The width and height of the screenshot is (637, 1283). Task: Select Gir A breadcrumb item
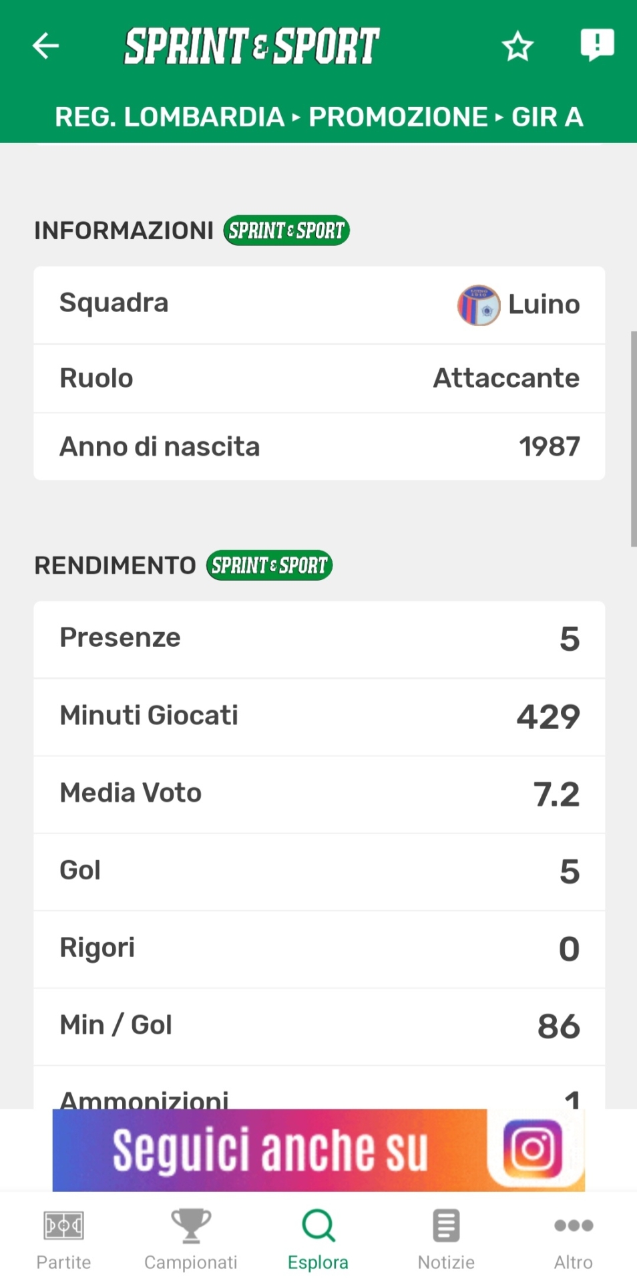(548, 117)
